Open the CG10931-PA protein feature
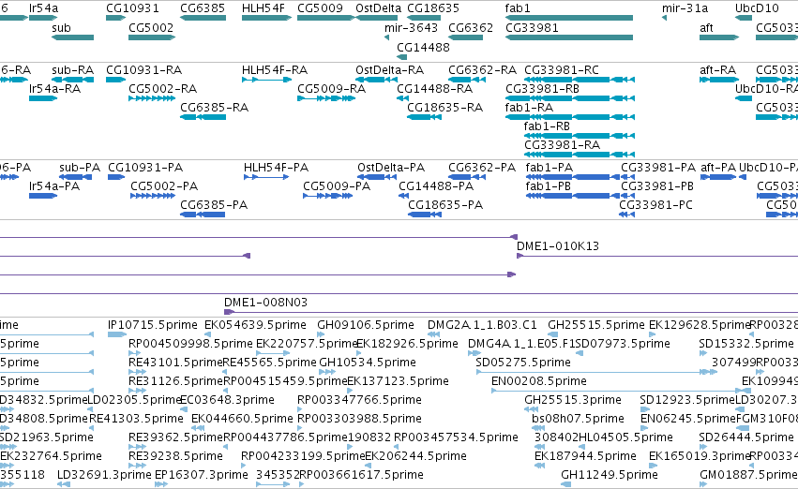This screenshot has height=489, width=798. pyautogui.click(x=116, y=177)
